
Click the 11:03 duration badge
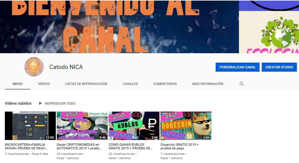pos(50,137)
